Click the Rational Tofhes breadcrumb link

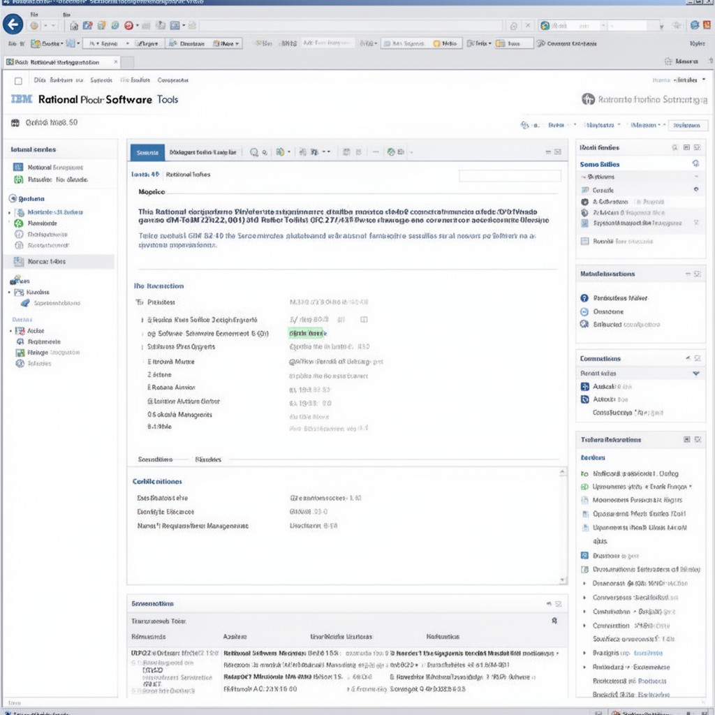(188, 175)
